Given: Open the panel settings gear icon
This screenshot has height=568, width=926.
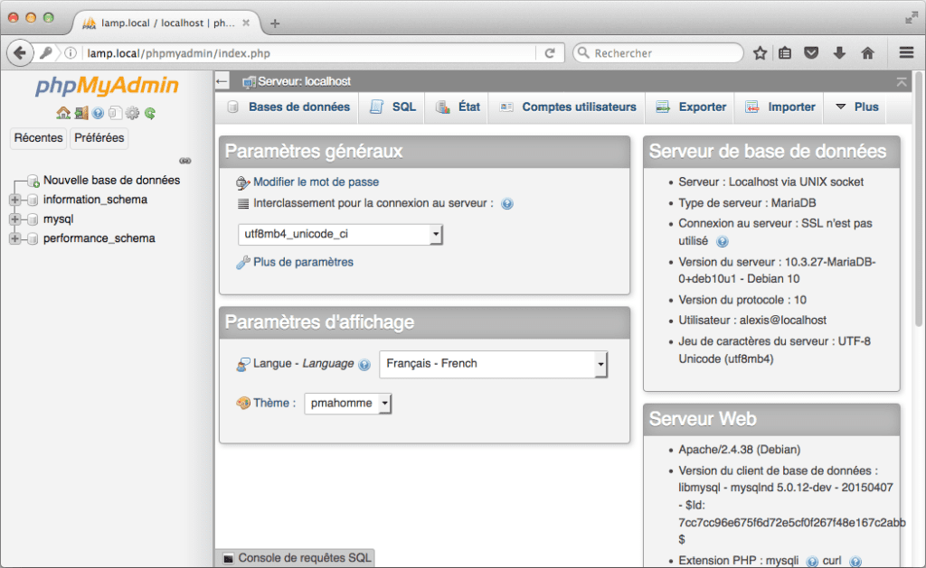Looking at the screenshot, I should (131, 112).
